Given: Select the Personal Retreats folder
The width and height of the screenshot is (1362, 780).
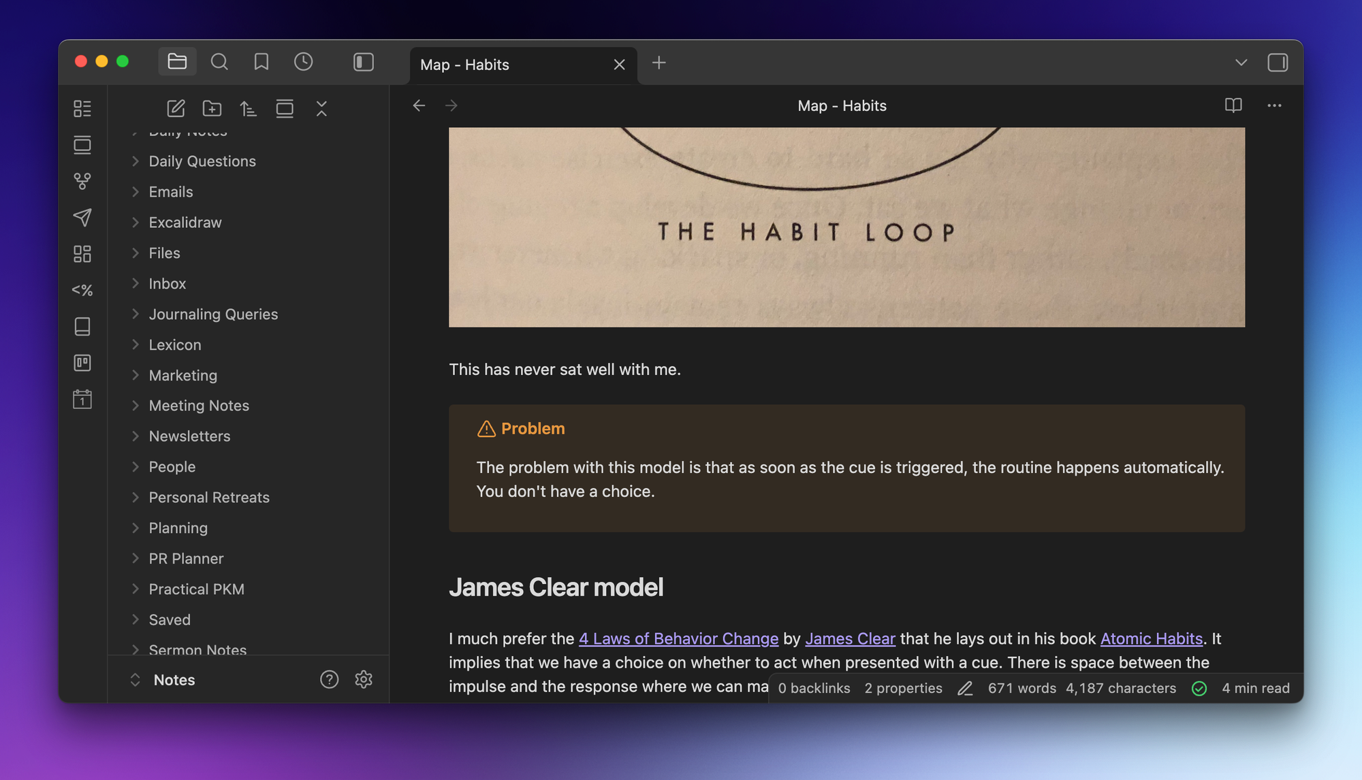Looking at the screenshot, I should tap(209, 498).
